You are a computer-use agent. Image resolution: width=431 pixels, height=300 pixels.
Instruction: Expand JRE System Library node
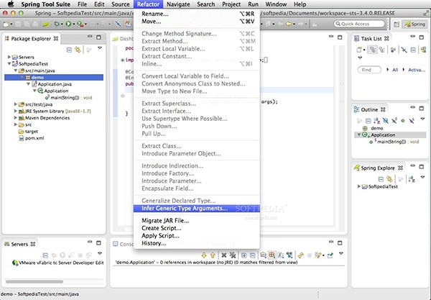point(15,111)
